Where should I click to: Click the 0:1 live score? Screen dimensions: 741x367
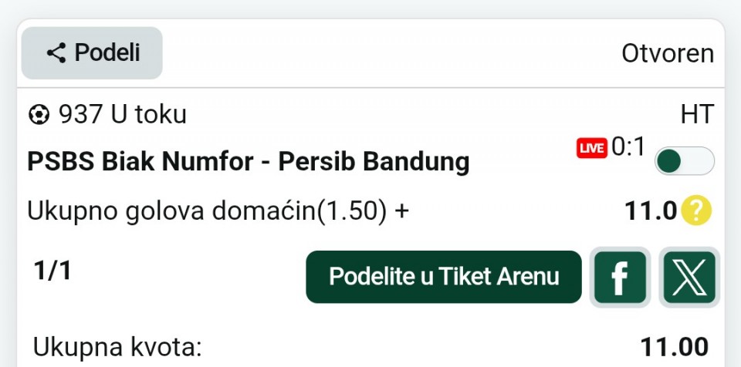coord(628,147)
